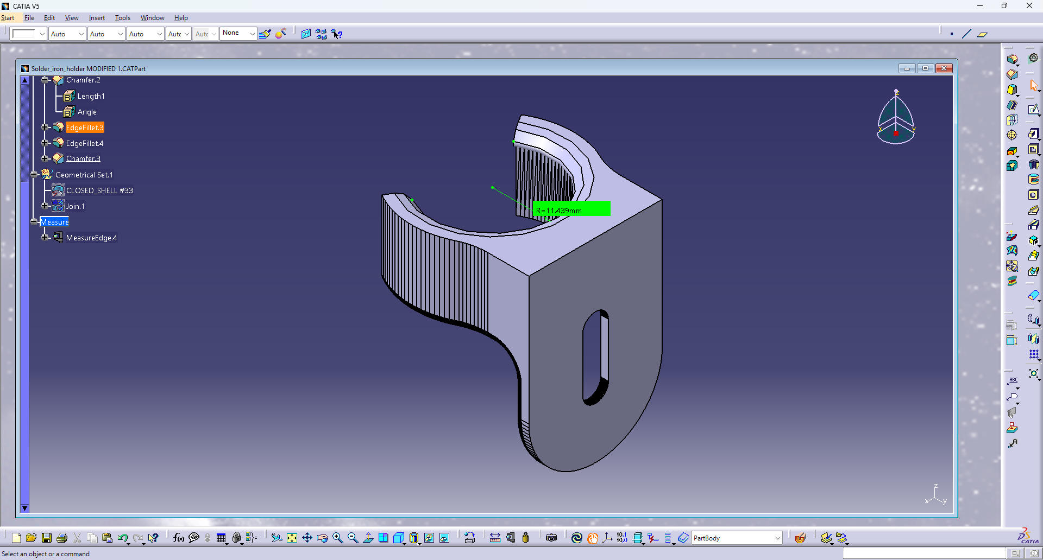Click the Axis System icon
1043x560 pixels.
pos(607,538)
